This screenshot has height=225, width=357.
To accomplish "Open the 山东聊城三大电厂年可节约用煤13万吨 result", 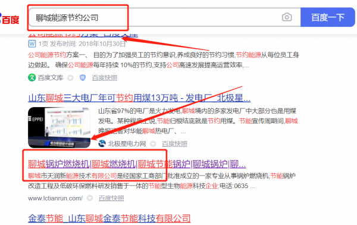I will pos(139,98).
